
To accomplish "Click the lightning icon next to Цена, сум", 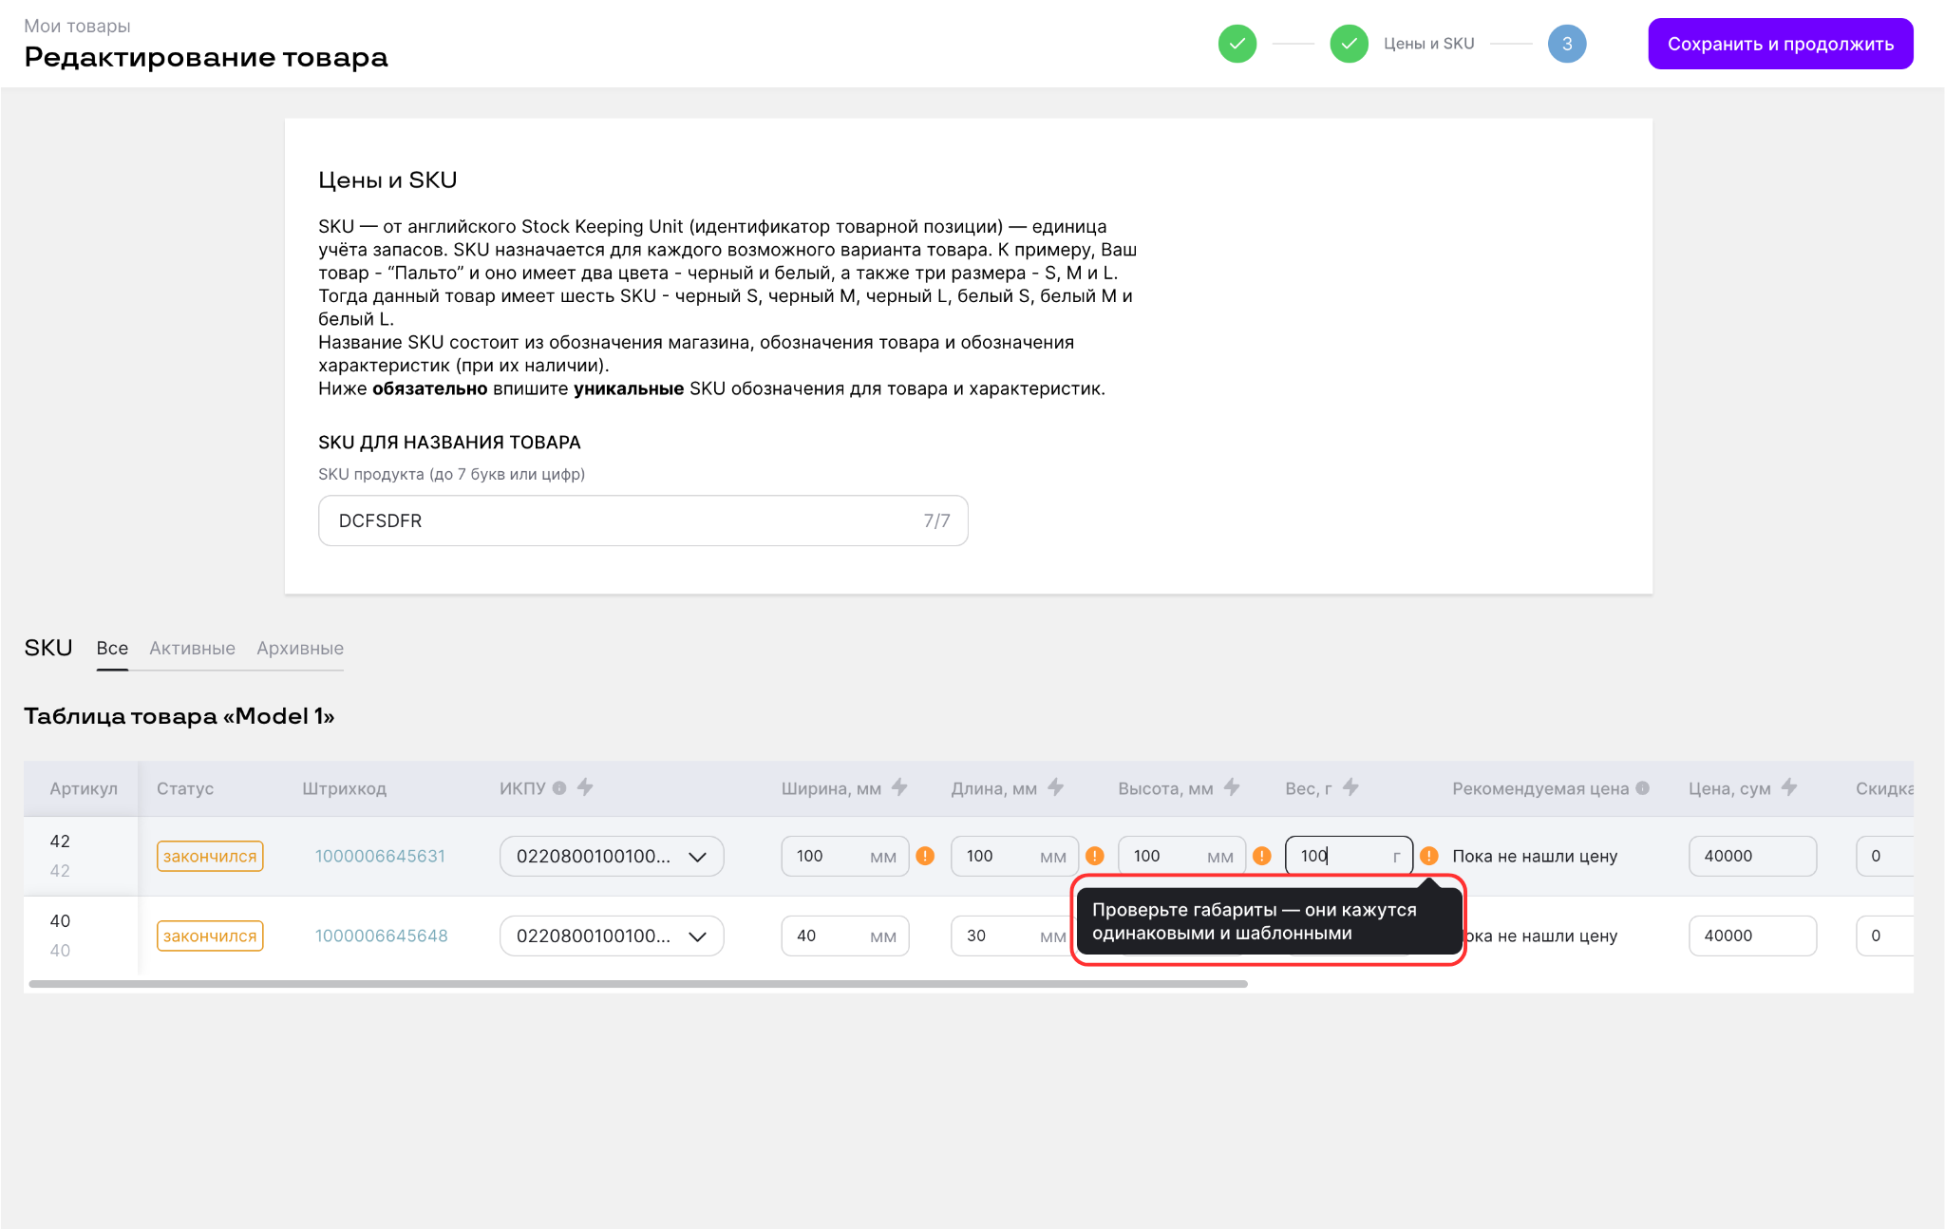I will coord(1789,787).
